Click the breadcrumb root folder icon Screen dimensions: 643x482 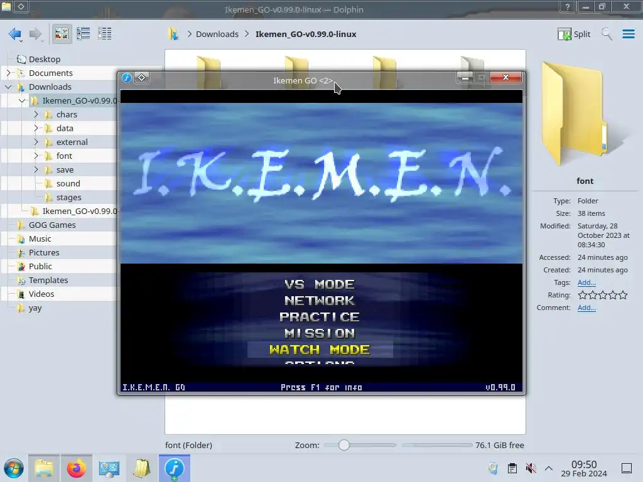click(173, 34)
